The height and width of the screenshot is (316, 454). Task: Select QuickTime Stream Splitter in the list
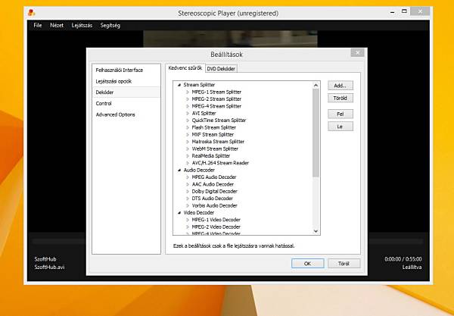(219, 120)
